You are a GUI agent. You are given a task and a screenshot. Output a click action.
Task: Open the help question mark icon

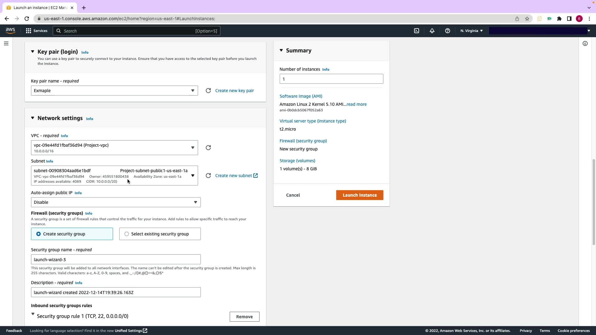(x=447, y=31)
